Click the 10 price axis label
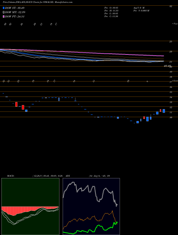The height and width of the screenshot is (235, 178). pyautogui.click(x=171, y=117)
